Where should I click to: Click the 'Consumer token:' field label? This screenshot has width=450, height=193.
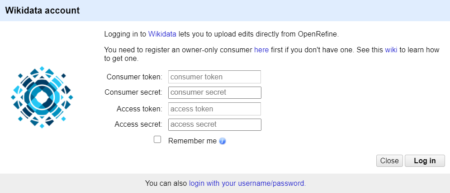135,77
